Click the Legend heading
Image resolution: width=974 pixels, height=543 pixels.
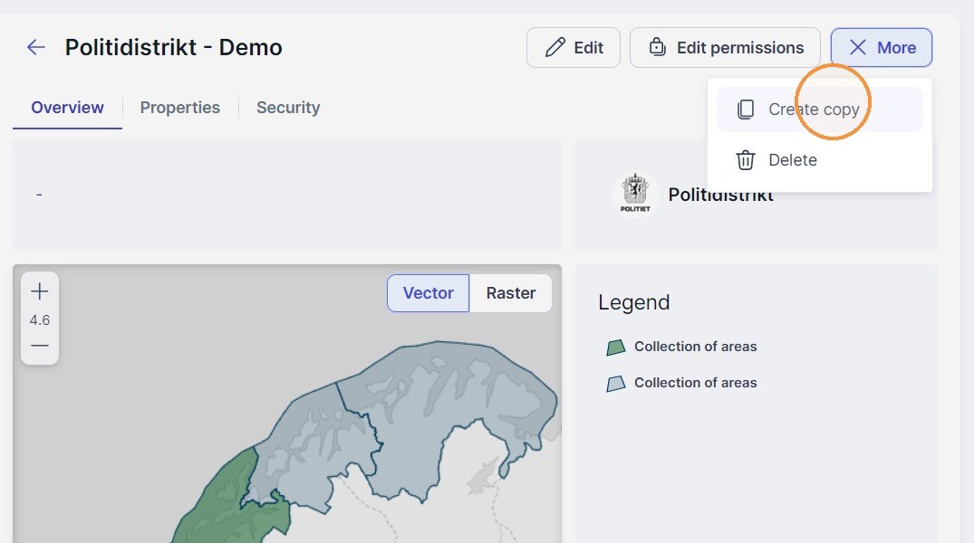point(633,302)
